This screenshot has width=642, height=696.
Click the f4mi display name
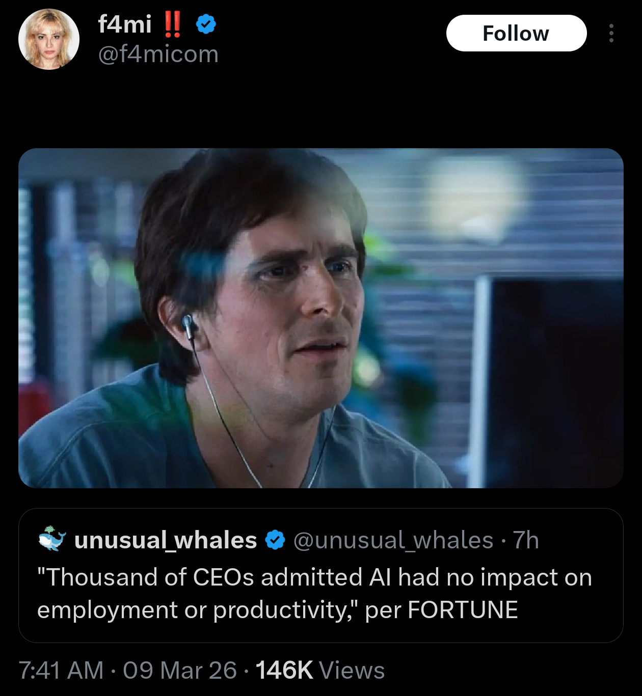click(124, 22)
